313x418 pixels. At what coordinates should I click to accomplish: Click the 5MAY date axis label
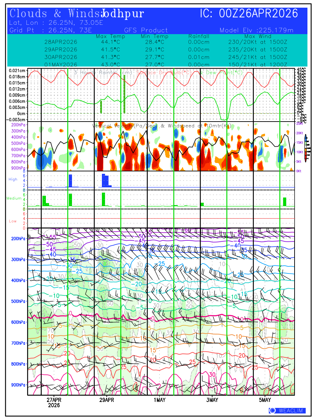coord(265,400)
